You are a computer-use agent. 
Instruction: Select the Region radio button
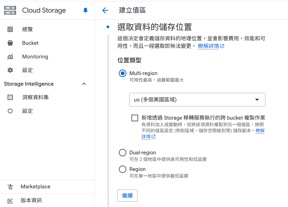click(123, 169)
